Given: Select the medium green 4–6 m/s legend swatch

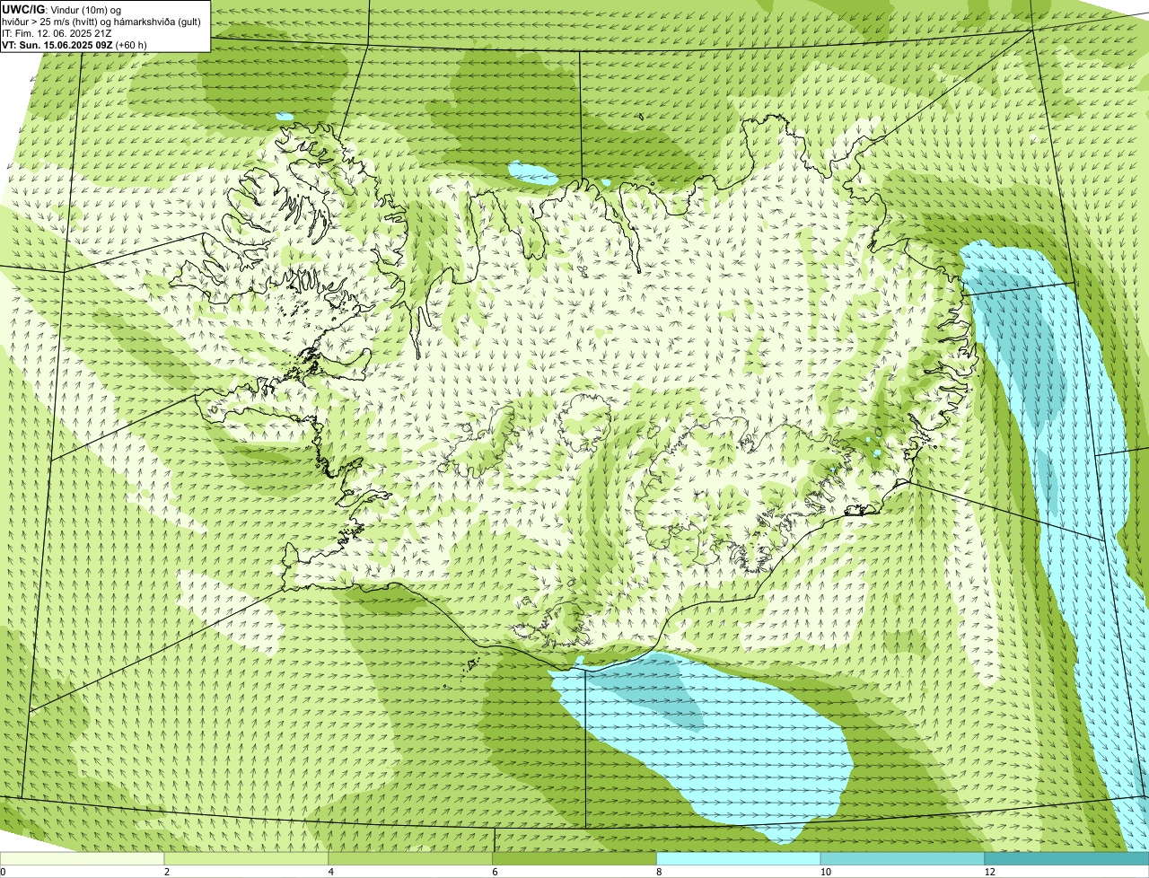Looking at the screenshot, I should pos(410,858).
